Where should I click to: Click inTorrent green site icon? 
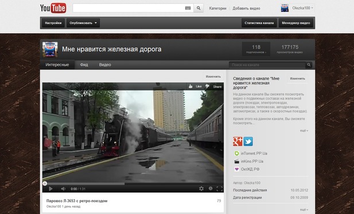pos(236,153)
